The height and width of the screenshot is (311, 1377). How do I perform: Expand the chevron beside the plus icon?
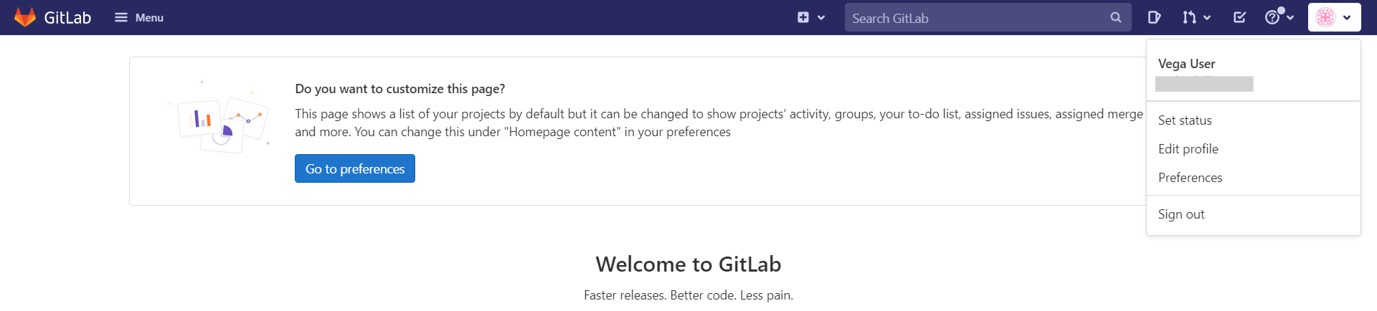tap(821, 18)
